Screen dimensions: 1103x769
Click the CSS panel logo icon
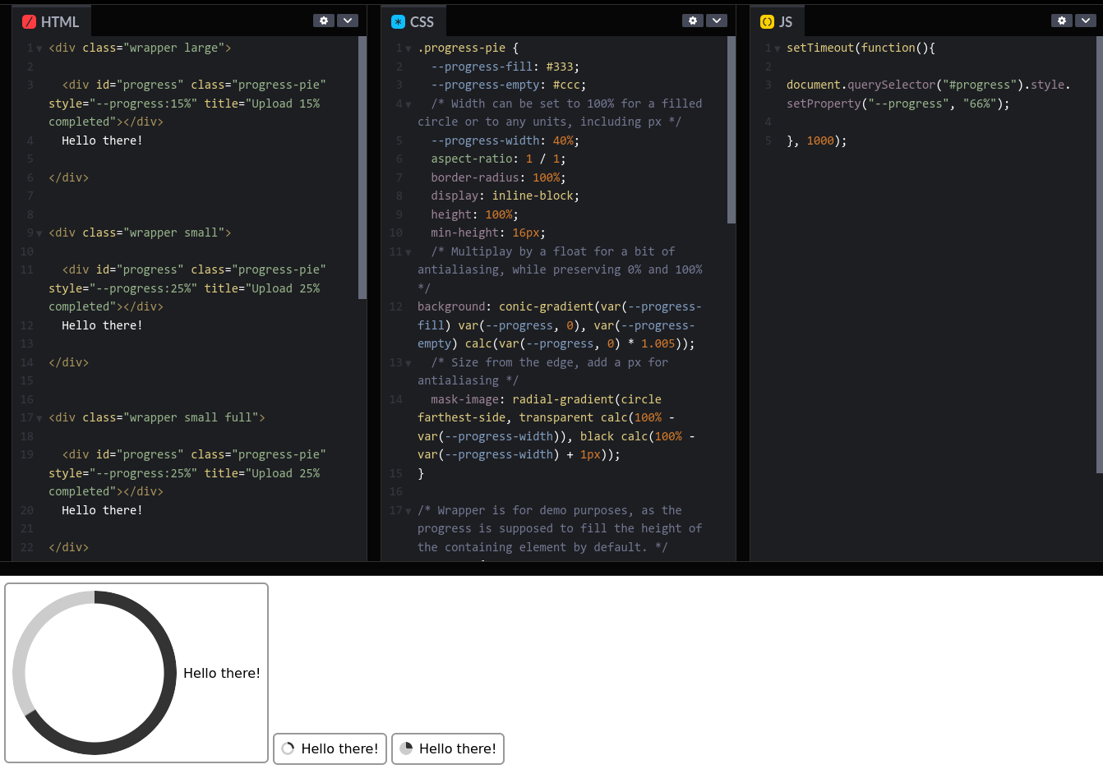397,21
